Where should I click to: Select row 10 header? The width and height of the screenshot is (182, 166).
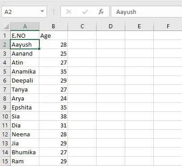click(x=5, y=116)
